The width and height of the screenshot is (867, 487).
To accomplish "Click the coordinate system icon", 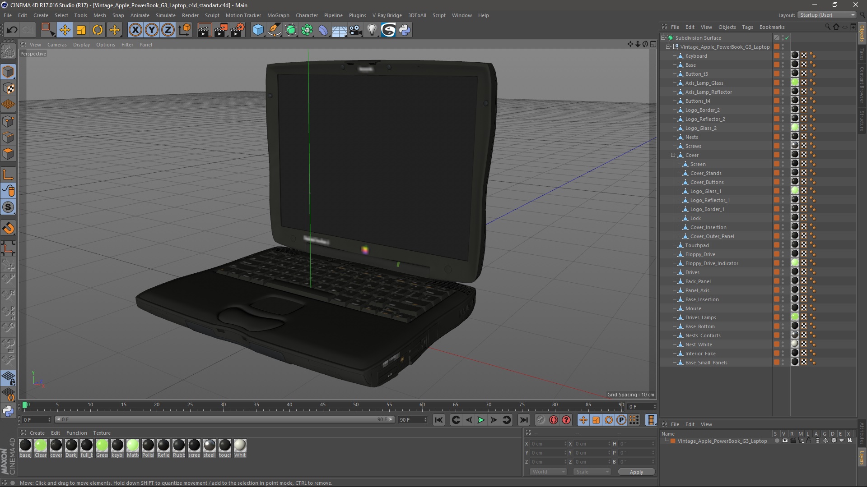I will [x=184, y=30].
